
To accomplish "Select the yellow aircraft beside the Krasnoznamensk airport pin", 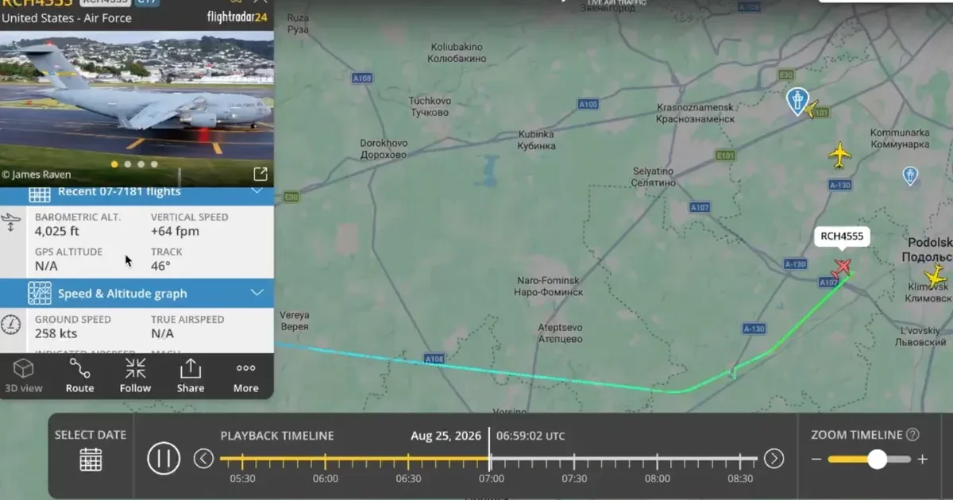I will (812, 110).
